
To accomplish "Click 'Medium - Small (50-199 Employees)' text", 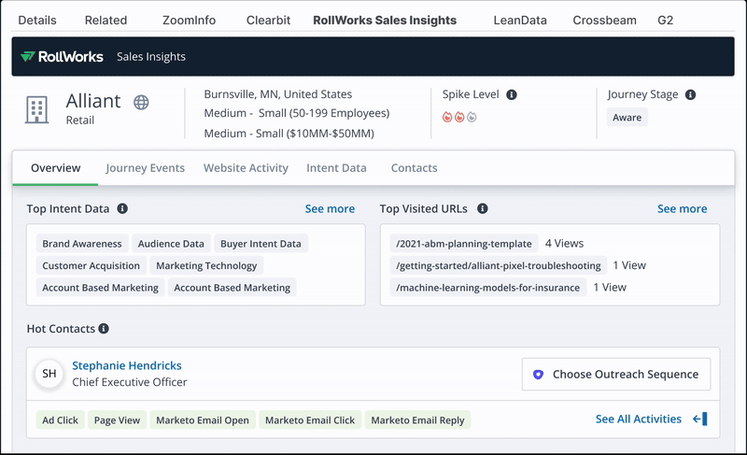I will [297, 113].
